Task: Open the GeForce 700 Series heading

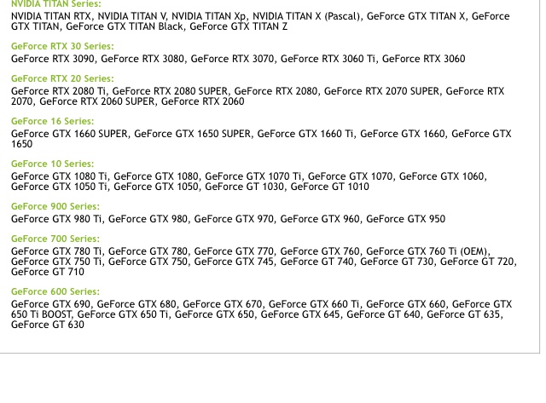Action: [x=55, y=239]
